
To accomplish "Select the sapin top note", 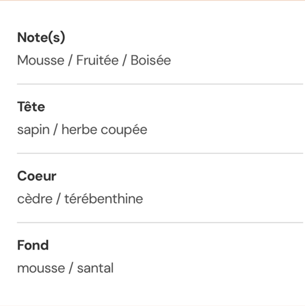I will 33,130.
